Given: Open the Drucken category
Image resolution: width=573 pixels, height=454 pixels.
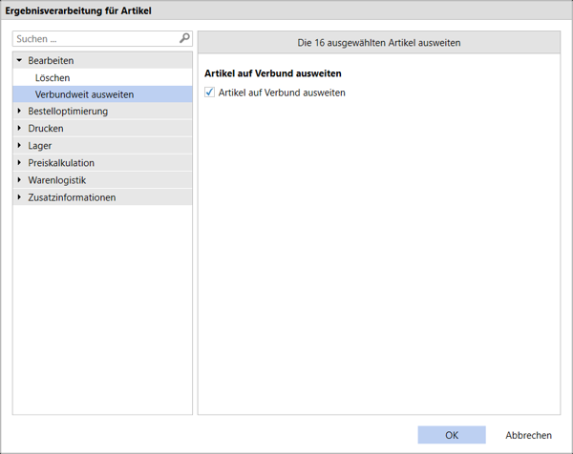Looking at the screenshot, I should coord(46,129).
